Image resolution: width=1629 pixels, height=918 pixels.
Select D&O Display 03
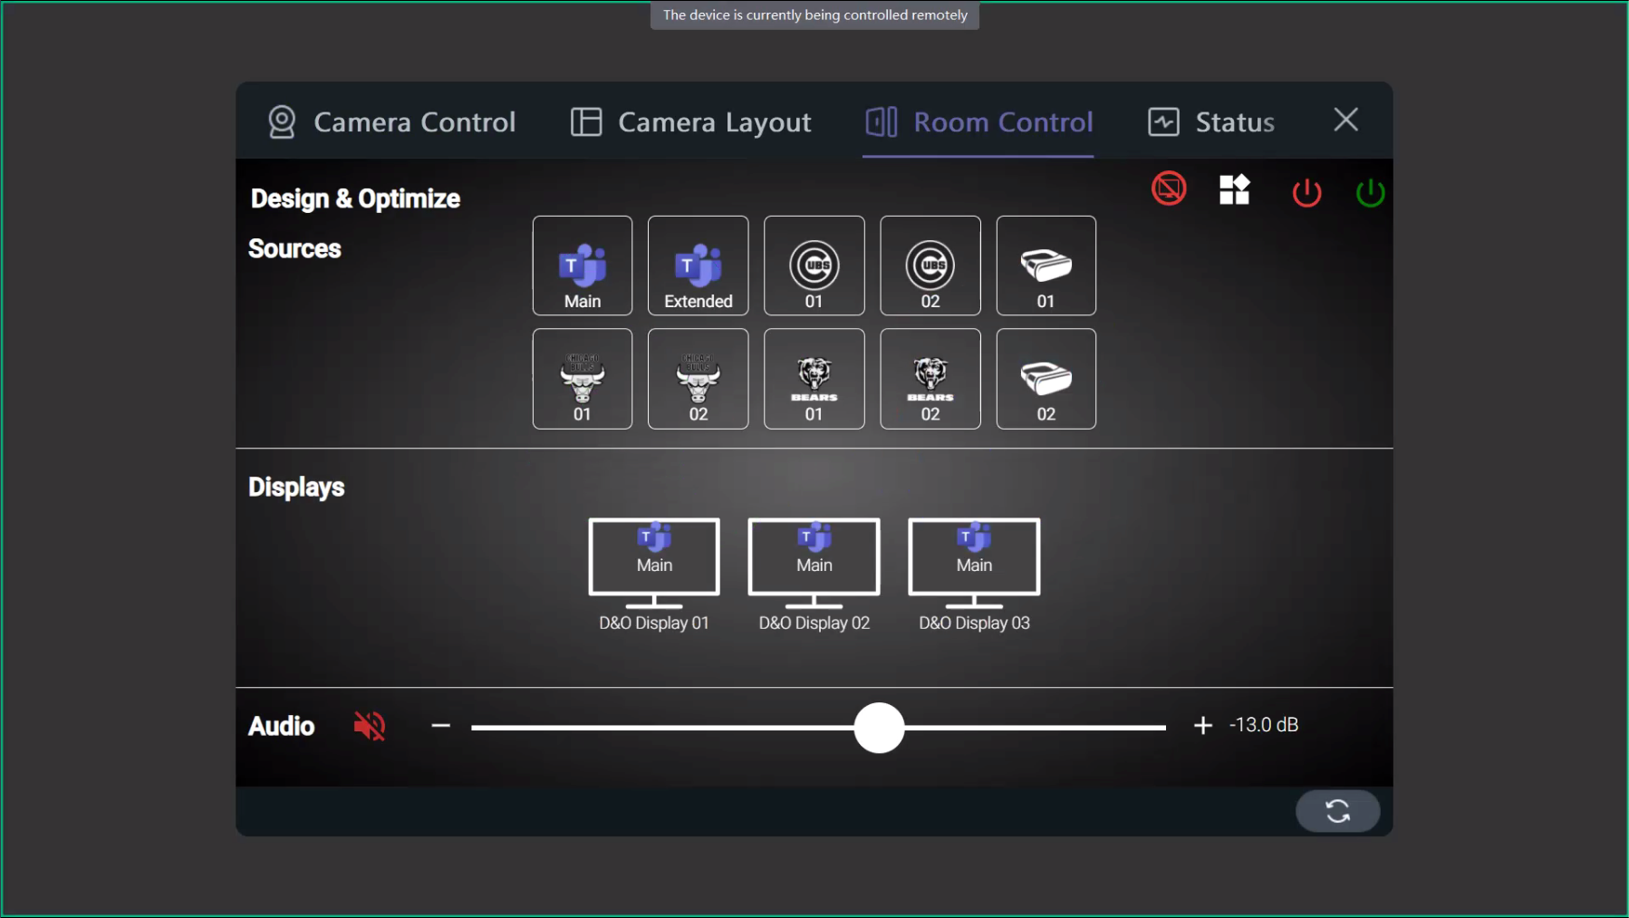(973, 557)
